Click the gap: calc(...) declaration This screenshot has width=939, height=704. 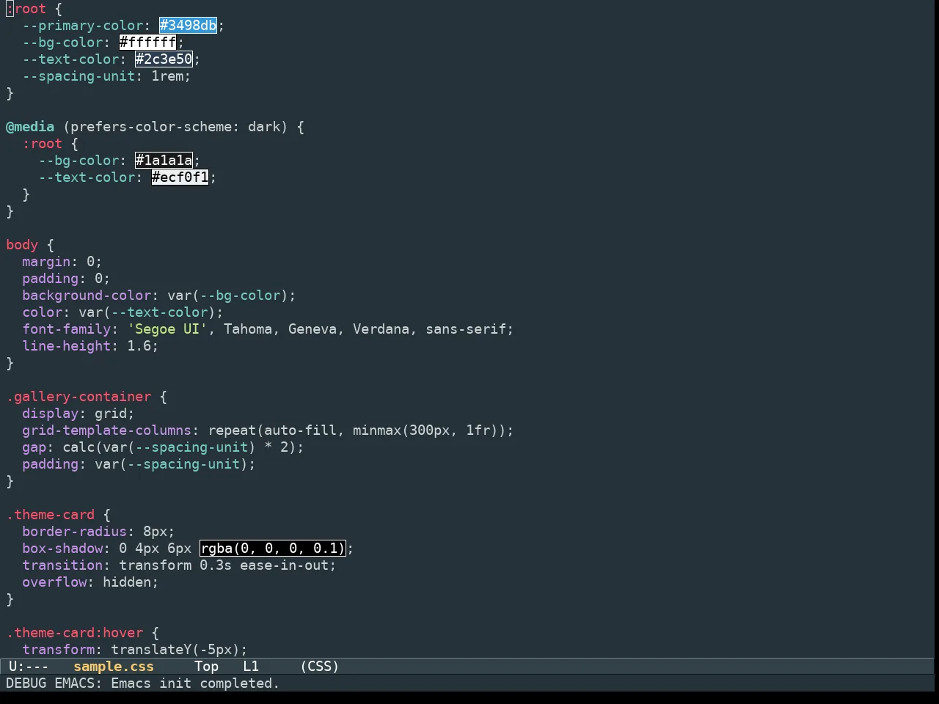tap(163, 447)
